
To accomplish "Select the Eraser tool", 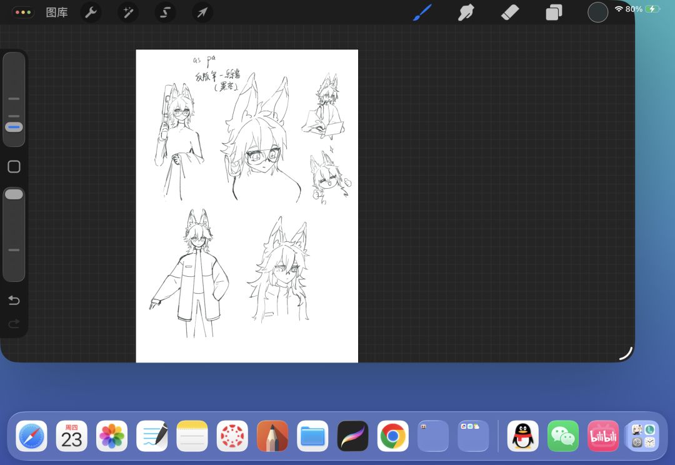I will coord(510,12).
